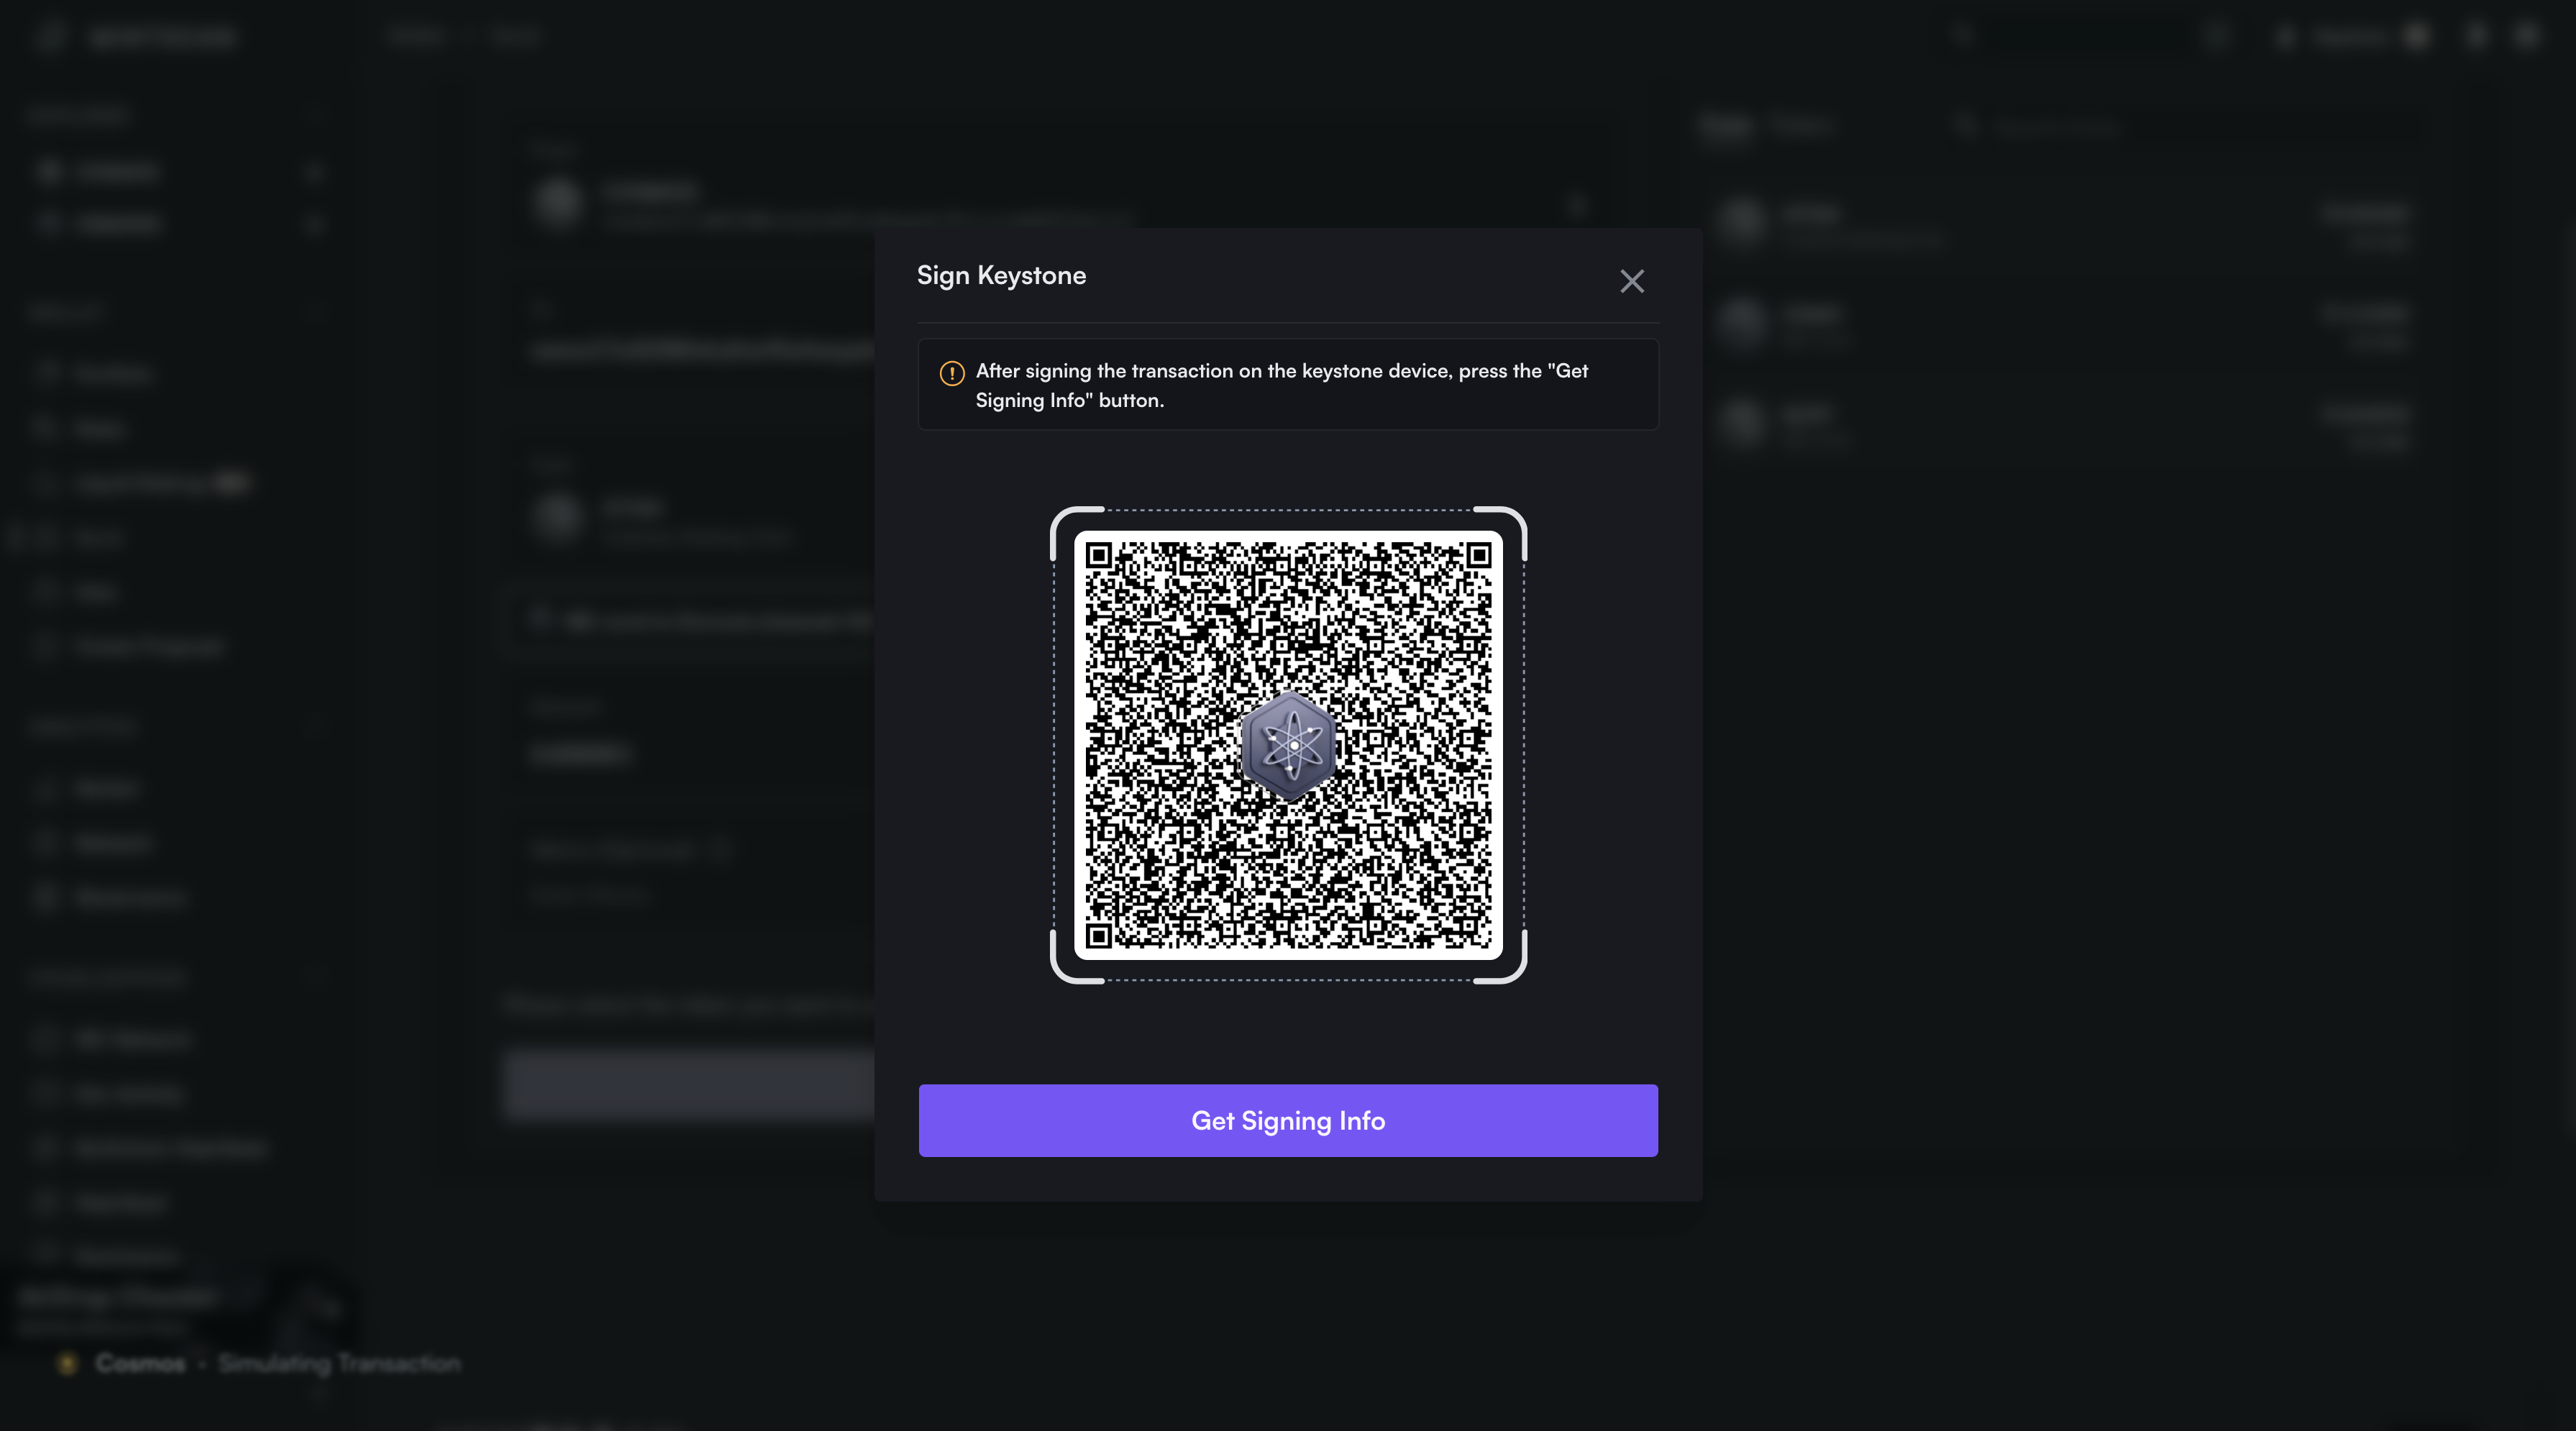Click the yellow status icon beside Cosmos label

[x=67, y=1363]
